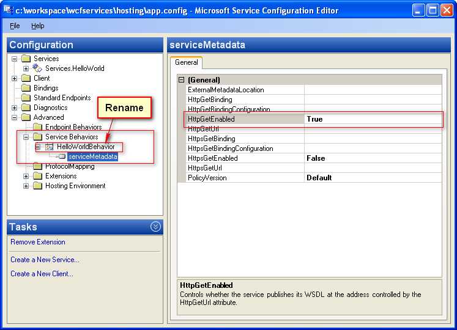
Task: Collapse the Service Behaviors node
Action: coord(26,137)
